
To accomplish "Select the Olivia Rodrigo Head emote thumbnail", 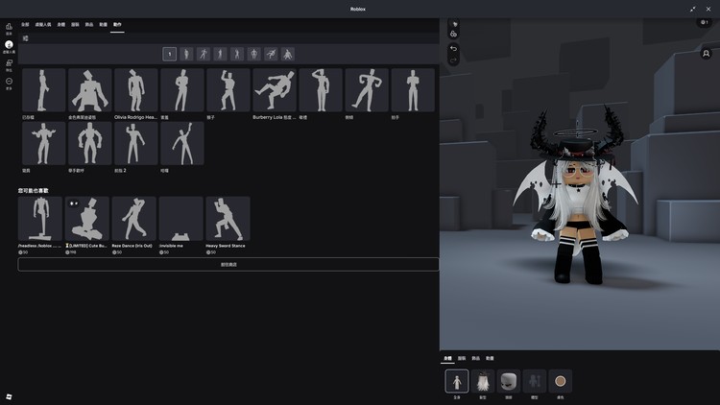I will click(x=136, y=90).
